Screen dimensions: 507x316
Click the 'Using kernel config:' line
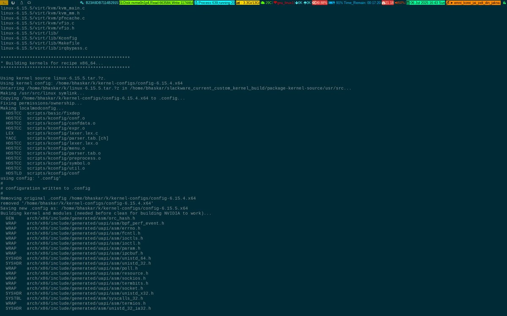[92, 83]
